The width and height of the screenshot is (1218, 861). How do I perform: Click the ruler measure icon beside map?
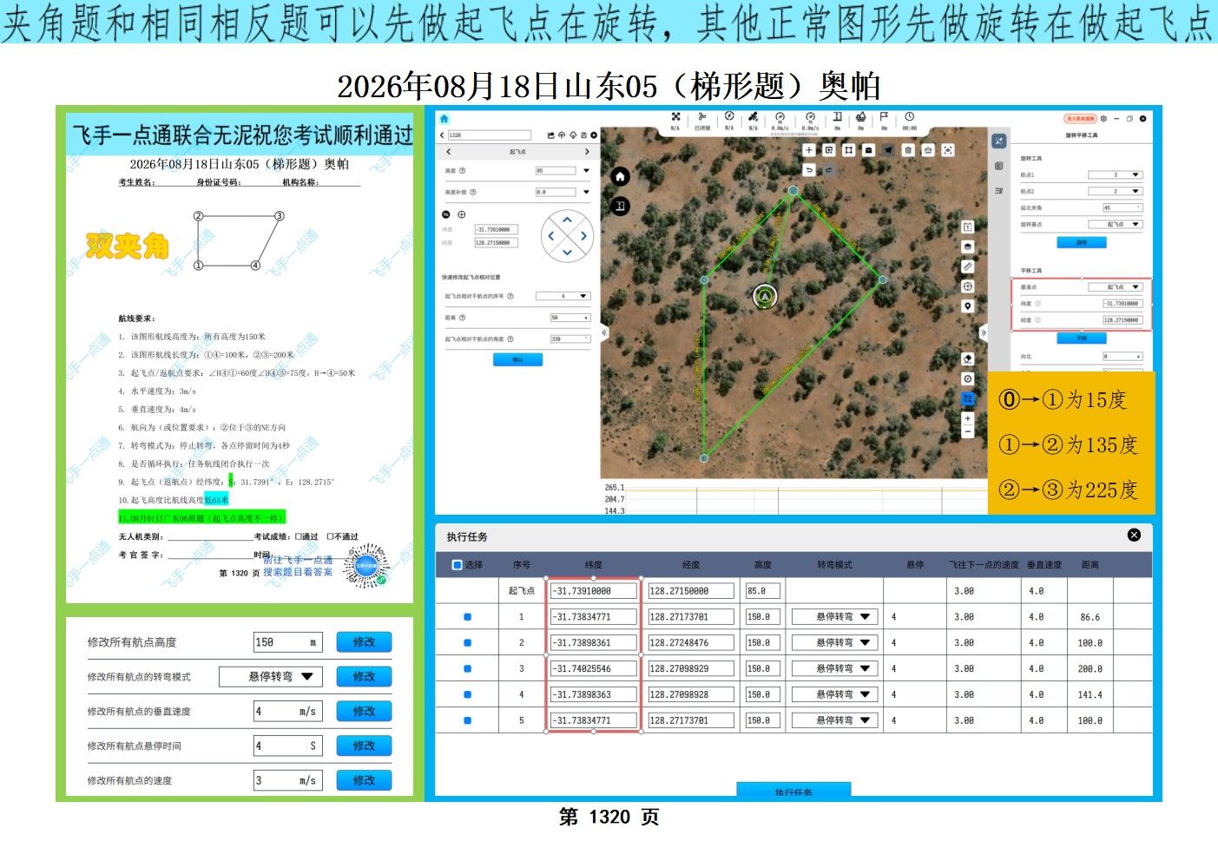[x=968, y=266]
